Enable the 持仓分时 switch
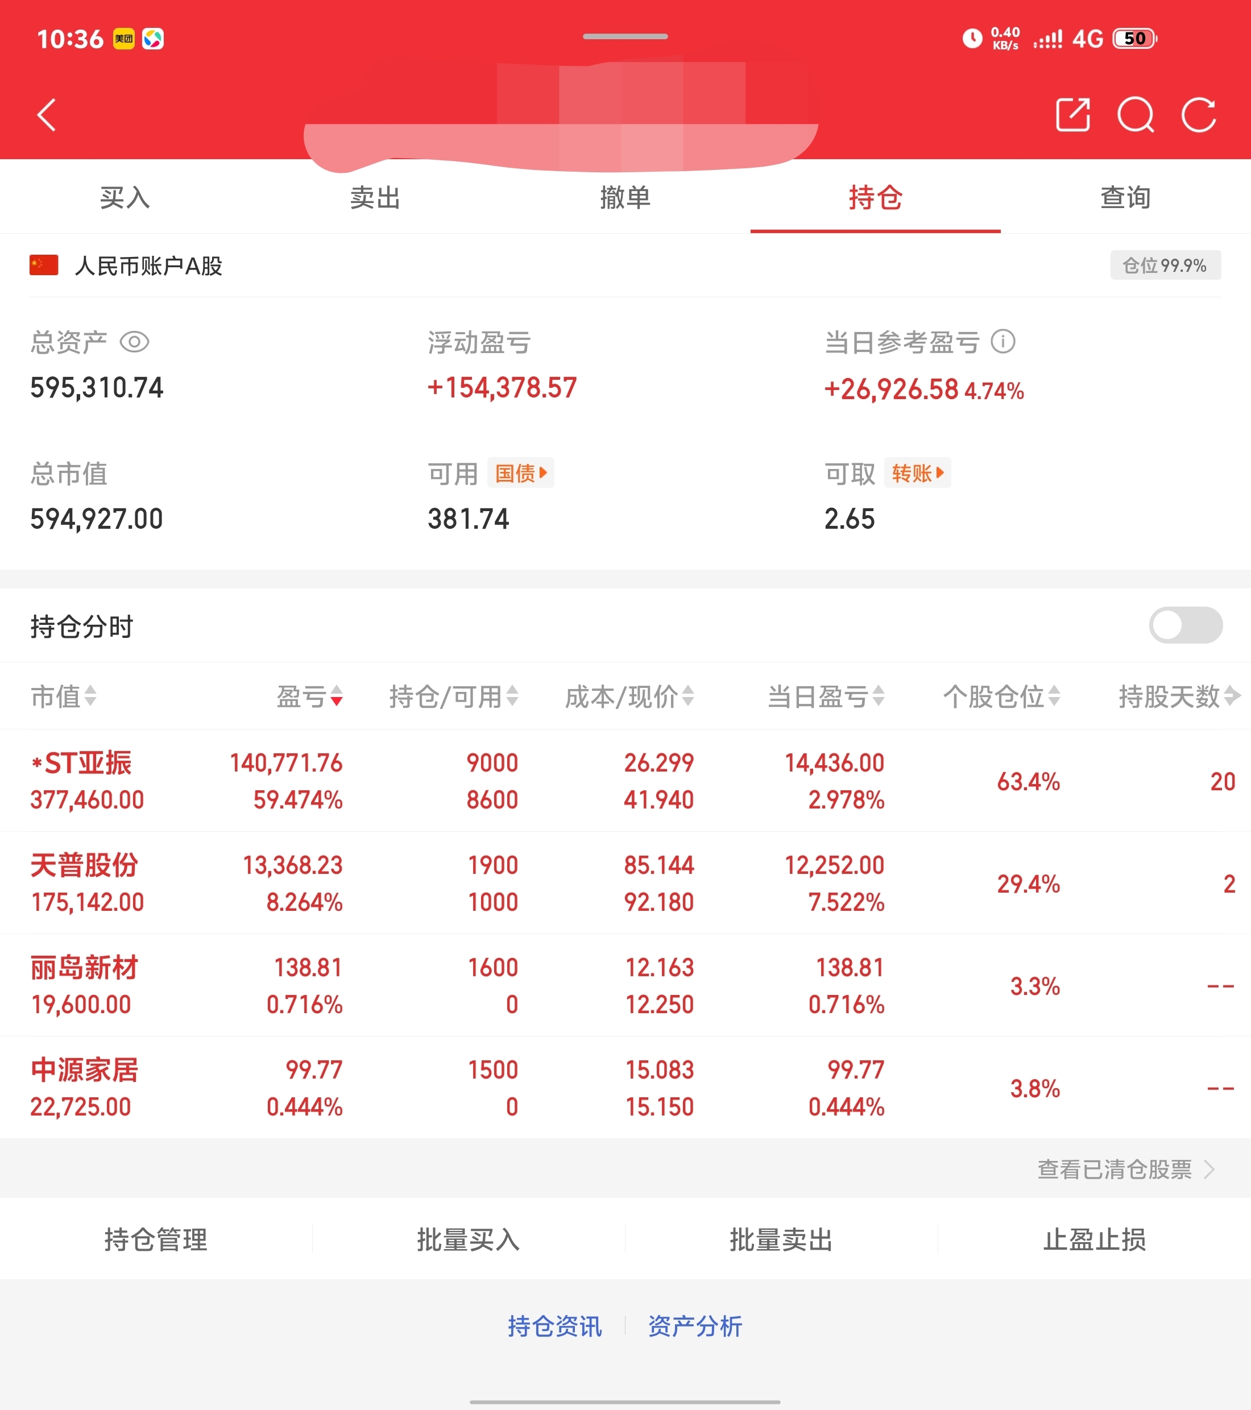 (1185, 625)
